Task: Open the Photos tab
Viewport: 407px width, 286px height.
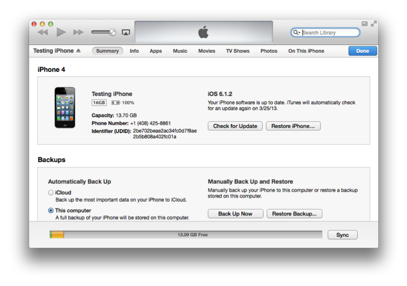Action: 269,51
